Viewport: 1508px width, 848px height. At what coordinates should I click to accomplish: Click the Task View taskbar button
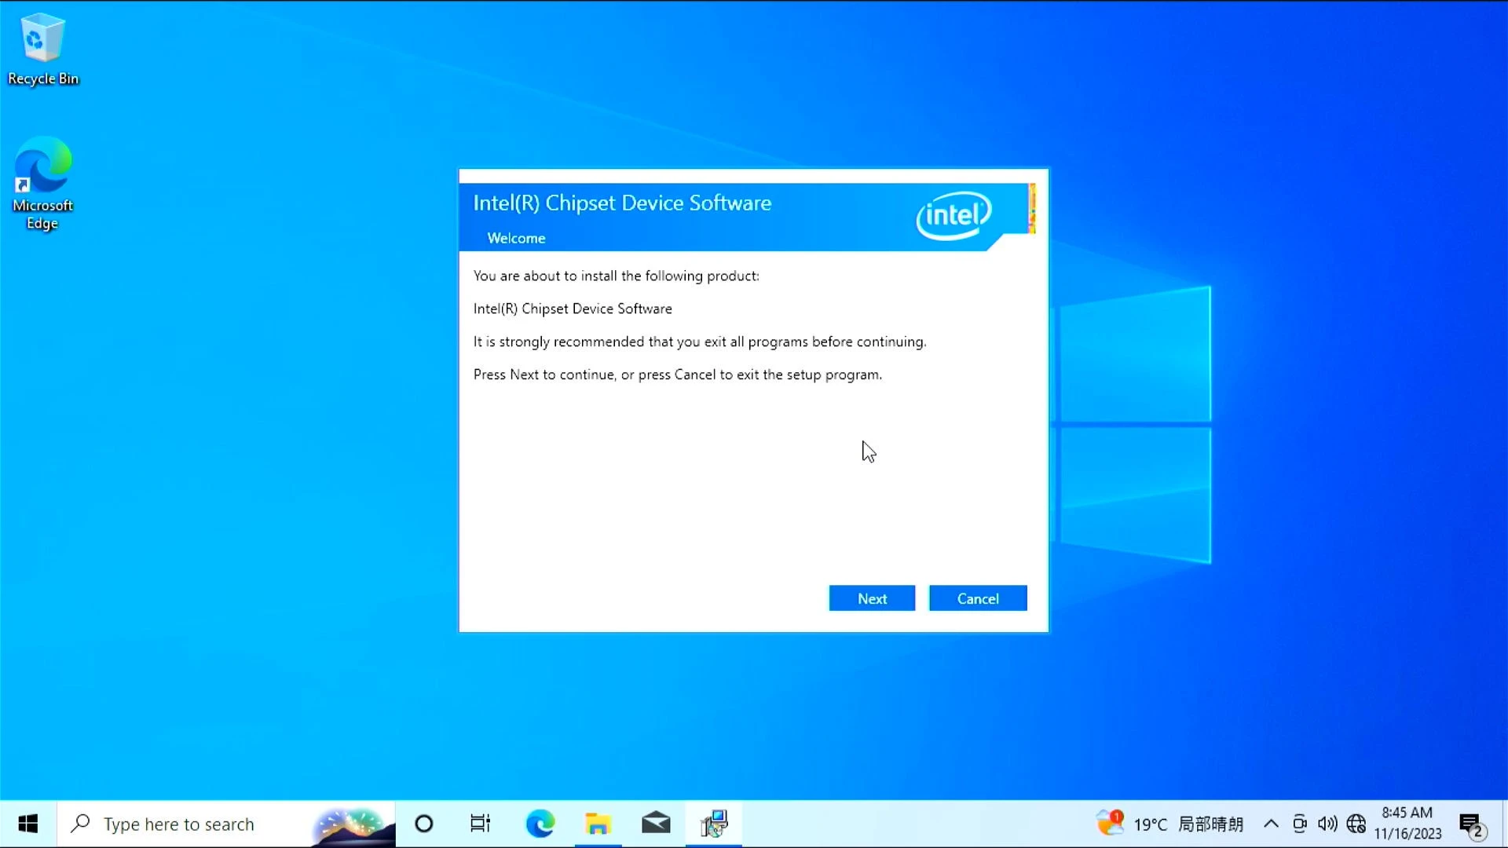coord(481,823)
